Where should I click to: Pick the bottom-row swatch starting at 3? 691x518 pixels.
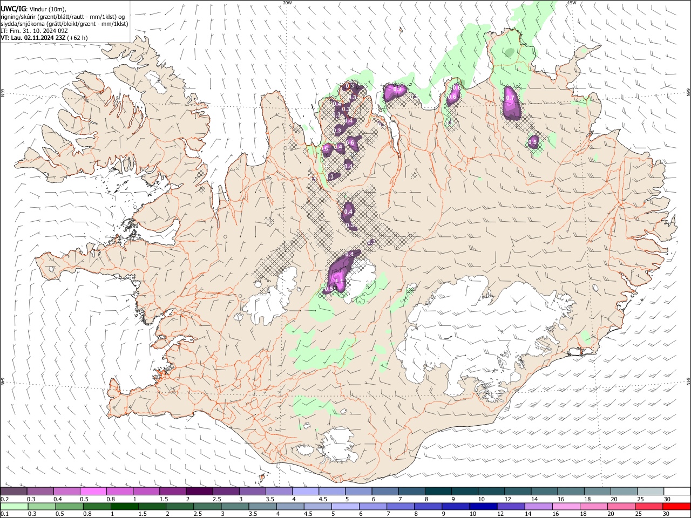coord(235,506)
